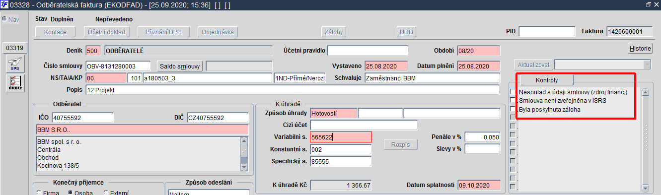Click the customer name field BBM S.R.O..
This screenshot has width=661, height=195.
pos(142,130)
